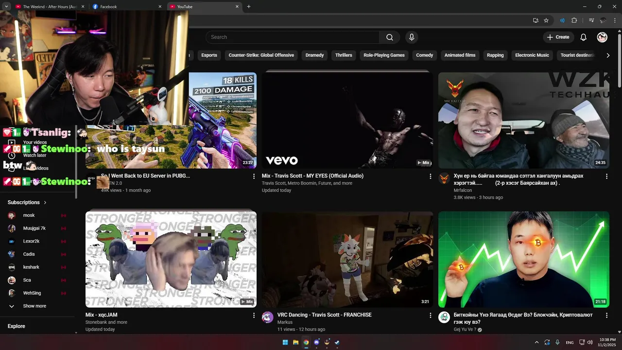Viewport: 622px width, 350px height.
Task: Open VRC Dancing - Travis Scott - FRANCHISE title
Action: point(324,315)
